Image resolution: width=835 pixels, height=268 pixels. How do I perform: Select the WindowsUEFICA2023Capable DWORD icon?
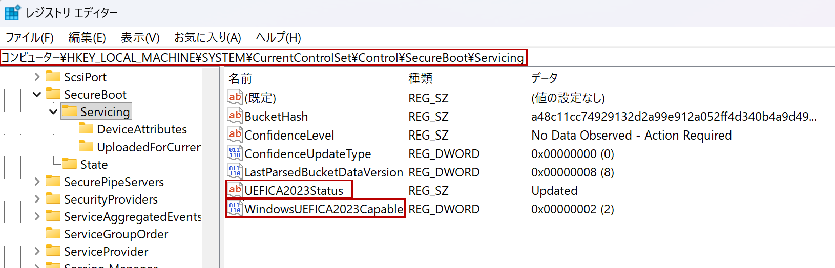pyautogui.click(x=235, y=209)
